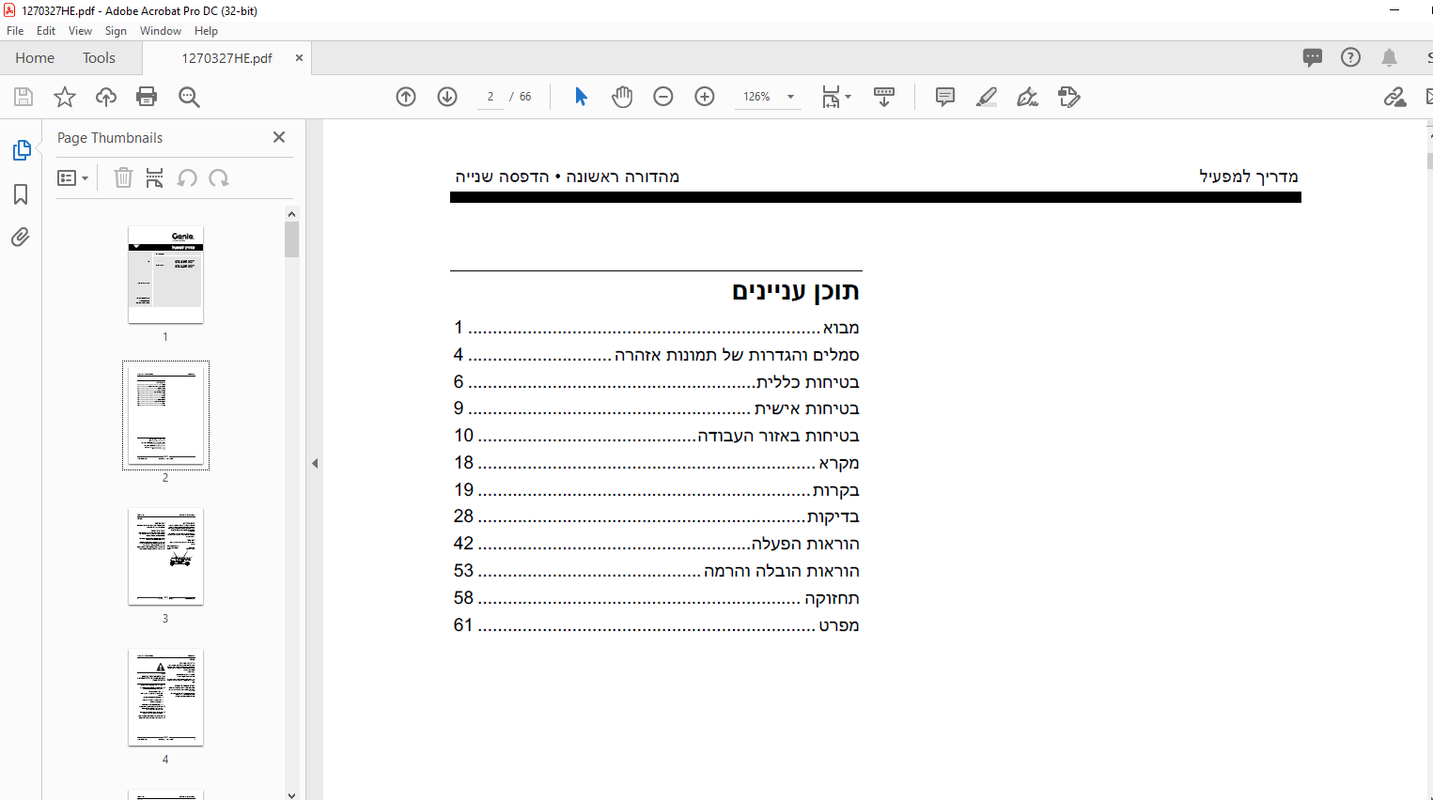Open the Sign document pen tool
The image size is (1433, 800).
pyautogui.click(x=1028, y=97)
